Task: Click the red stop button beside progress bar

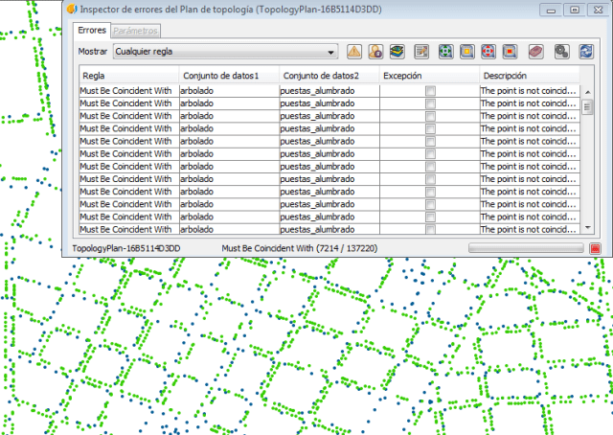Action: (595, 248)
